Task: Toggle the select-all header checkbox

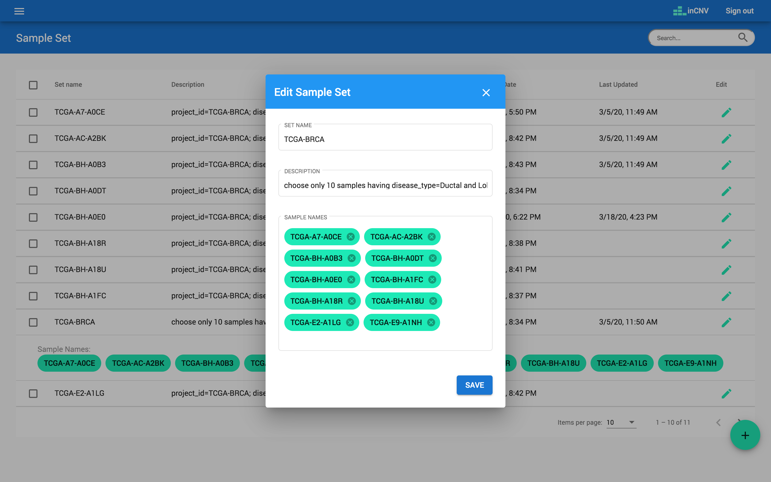Action: coord(33,85)
